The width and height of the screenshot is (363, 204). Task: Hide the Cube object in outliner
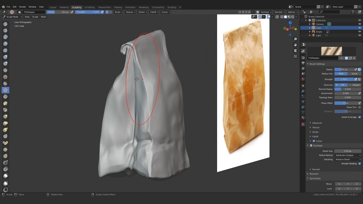(x=359, y=28)
